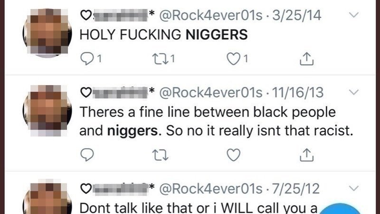Tap the blue compose tweet button
Image resolution: width=380 pixels, height=214 pixels.
pos(341,209)
